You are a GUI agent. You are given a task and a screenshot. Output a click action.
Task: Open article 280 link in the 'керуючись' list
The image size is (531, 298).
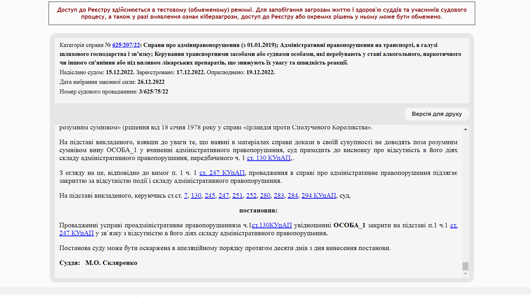point(265,196)
